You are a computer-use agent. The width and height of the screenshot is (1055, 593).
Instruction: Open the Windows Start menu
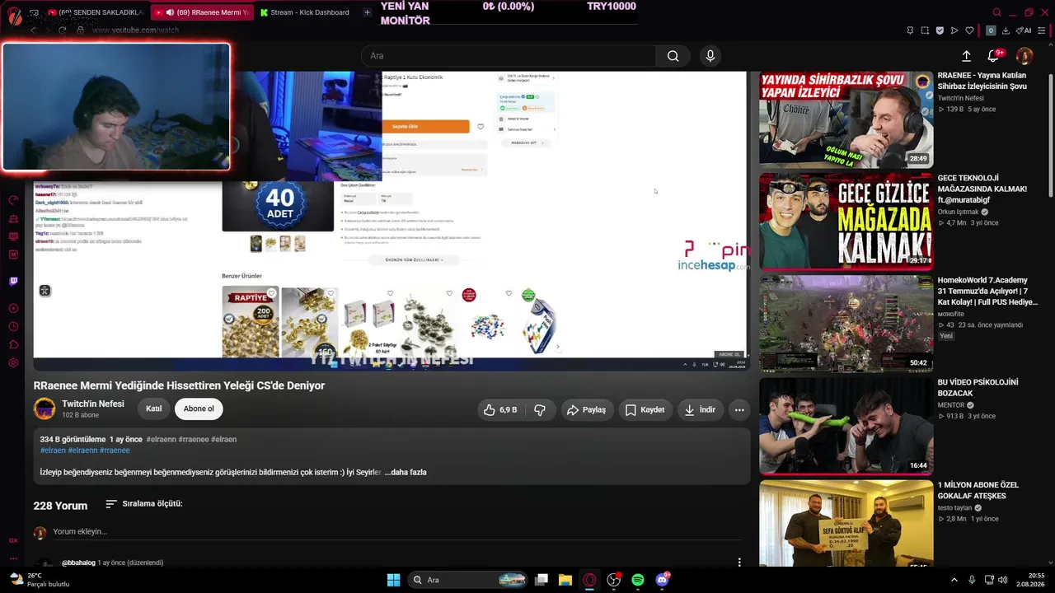tap(394, 580)
